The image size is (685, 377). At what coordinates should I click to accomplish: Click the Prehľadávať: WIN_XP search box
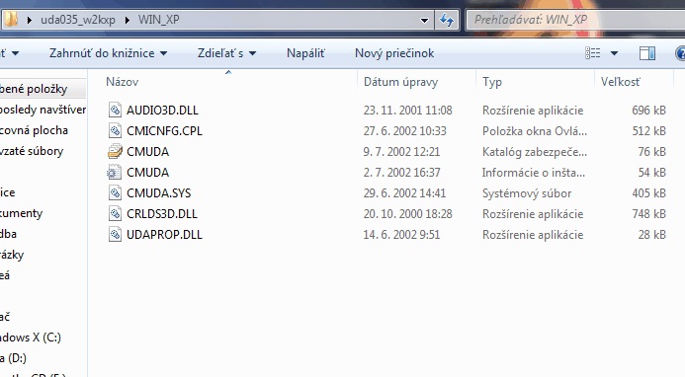click(576, 20)
